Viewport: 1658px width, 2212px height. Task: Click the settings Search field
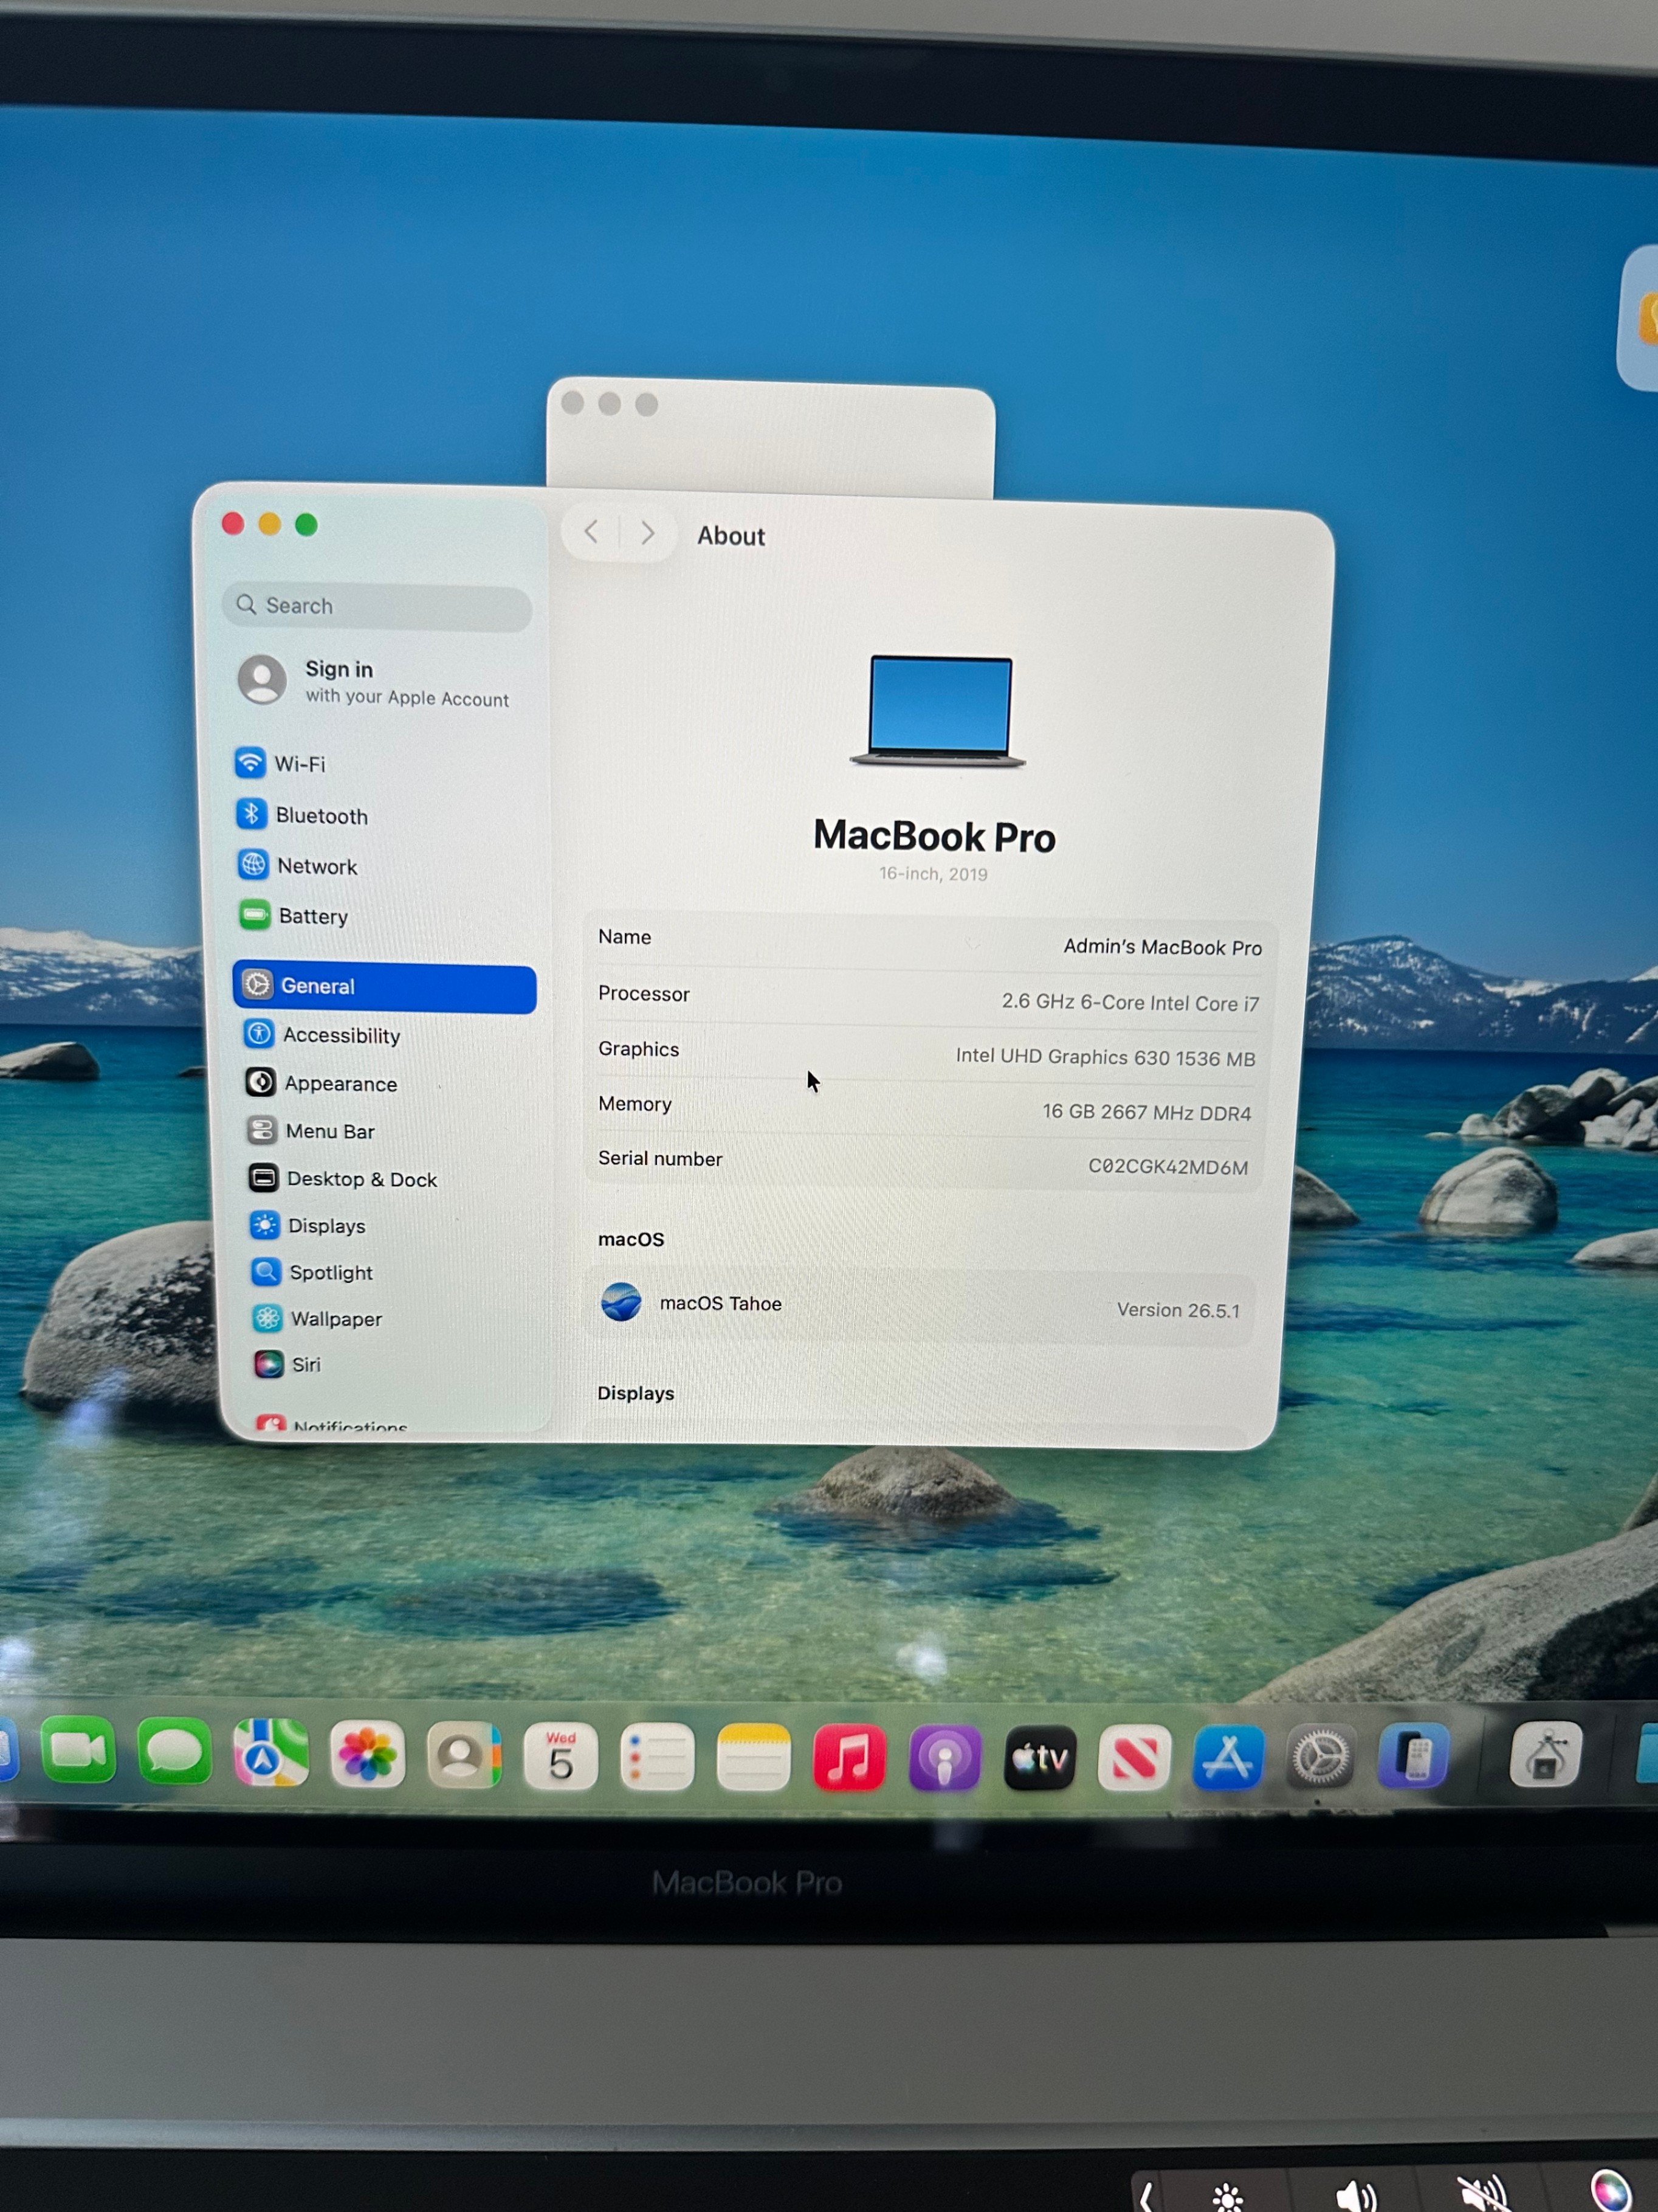[x=377, y=606]
